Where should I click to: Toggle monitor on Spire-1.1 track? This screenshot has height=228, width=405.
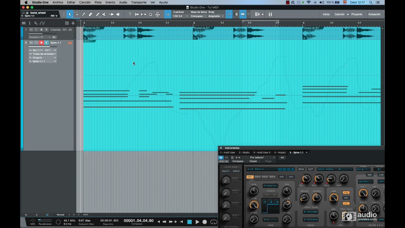click(x=47, y=43)
